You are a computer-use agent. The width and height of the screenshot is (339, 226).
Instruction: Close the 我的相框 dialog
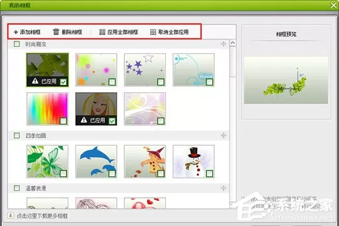(334, 6)
